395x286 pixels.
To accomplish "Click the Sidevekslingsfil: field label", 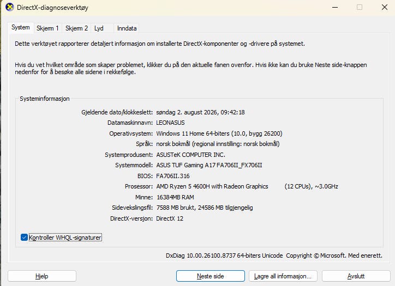I will [x=132, y=208].
